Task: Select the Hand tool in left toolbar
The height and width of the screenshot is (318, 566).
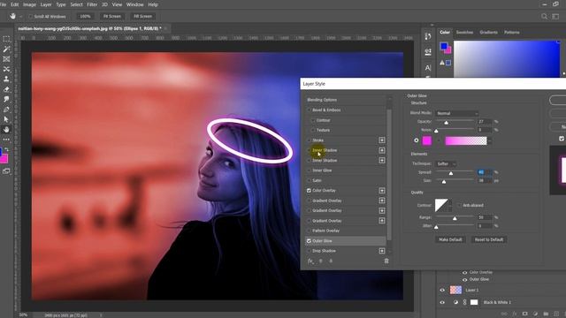Action: (6, 130)
